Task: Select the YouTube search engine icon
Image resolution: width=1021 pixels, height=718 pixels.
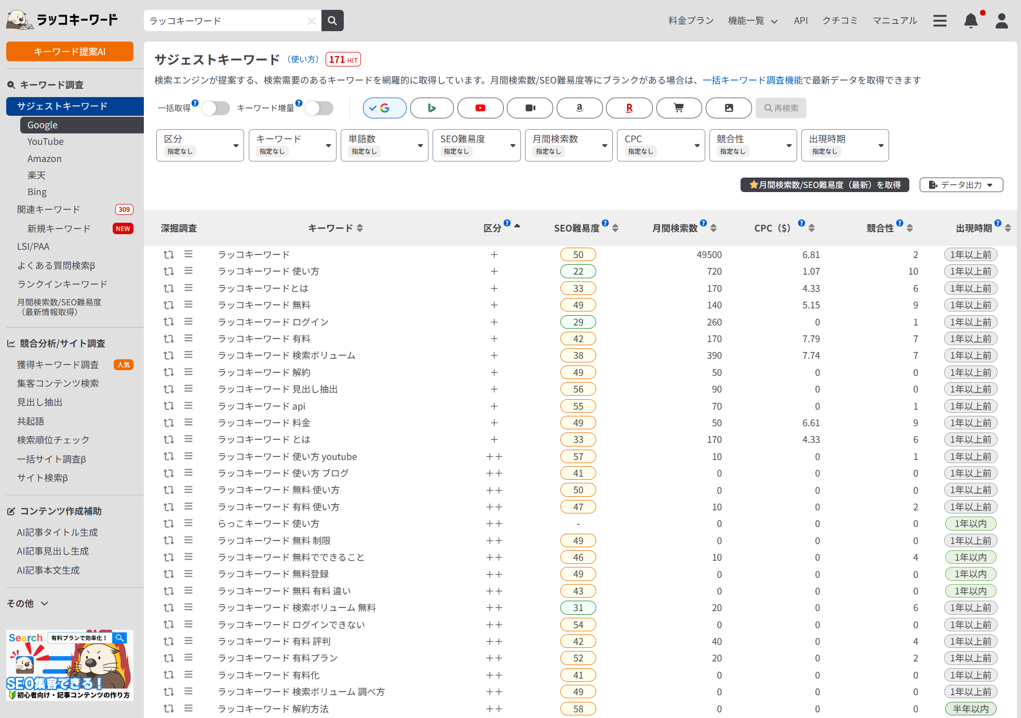Action: pos(480,108)
